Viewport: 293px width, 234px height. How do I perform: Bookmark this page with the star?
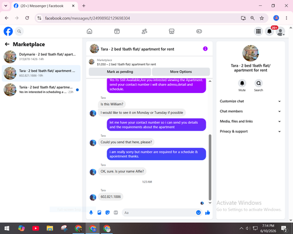pyautogui.click(x=262, y=18)
